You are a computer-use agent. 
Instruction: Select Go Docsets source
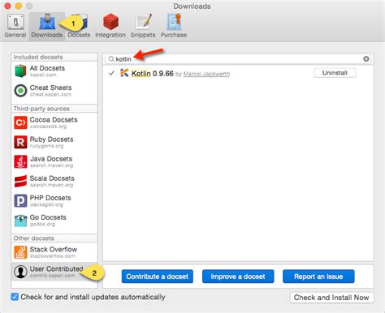(x=54, y=221)
